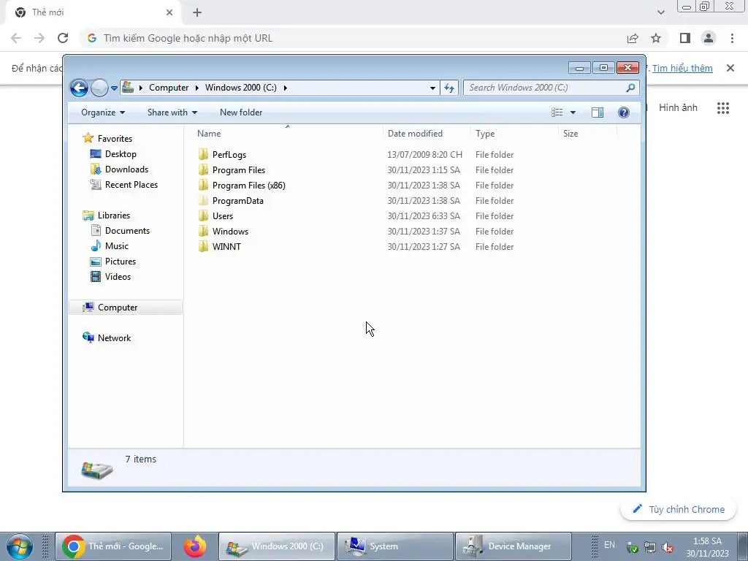Open Downloads in the navigation pane
Screen dimensions: 748x561
point(126,169)
